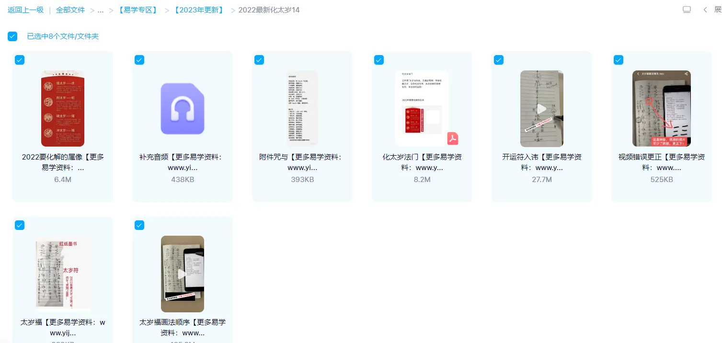Click file name 太岁福【更多易学资料

tap(63, 328)
